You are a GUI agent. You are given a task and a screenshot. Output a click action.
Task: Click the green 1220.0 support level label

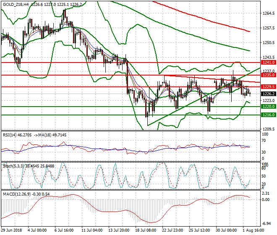coord(268,106)
